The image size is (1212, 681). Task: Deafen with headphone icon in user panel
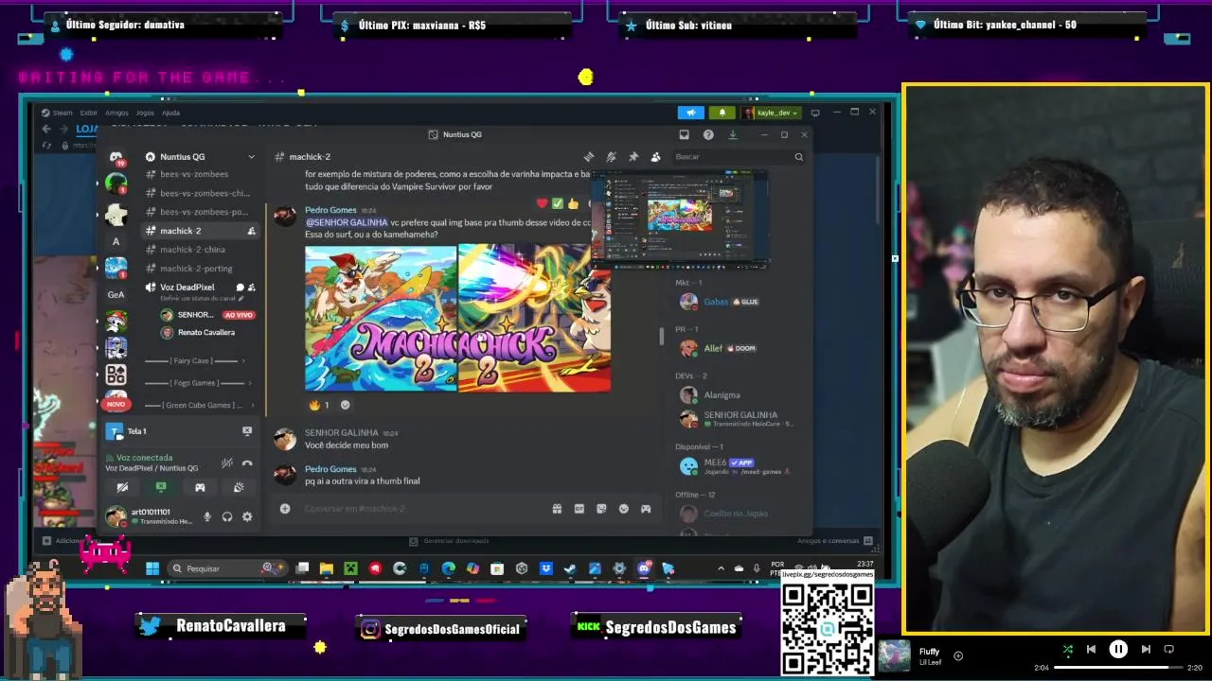227,516
